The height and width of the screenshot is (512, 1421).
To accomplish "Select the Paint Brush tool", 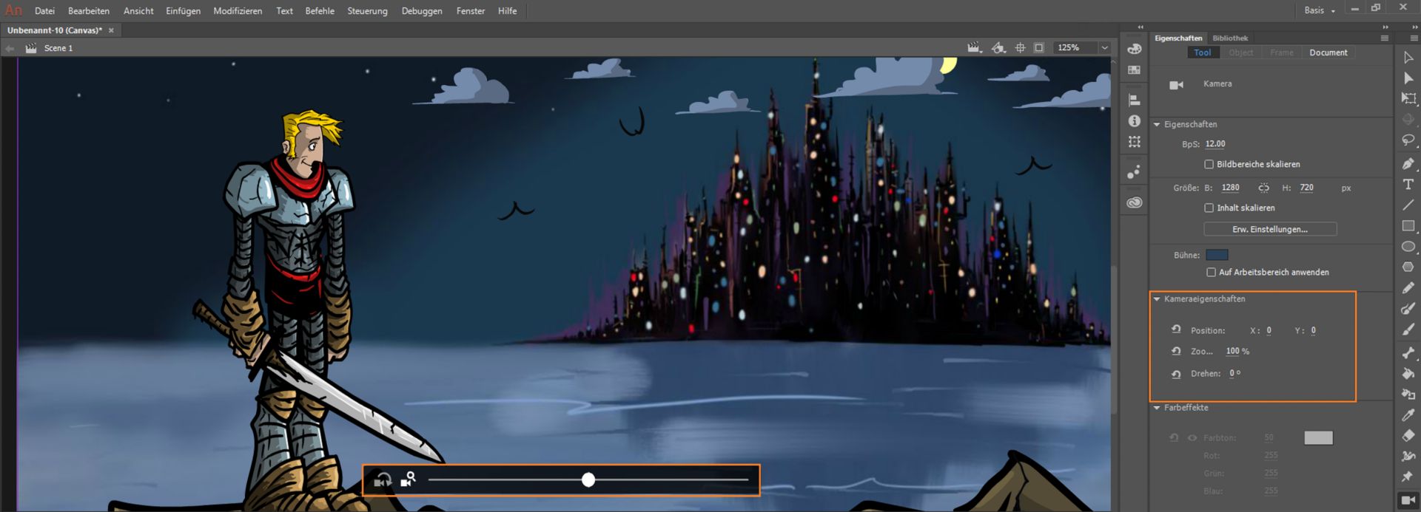I will pos(1408,308).
